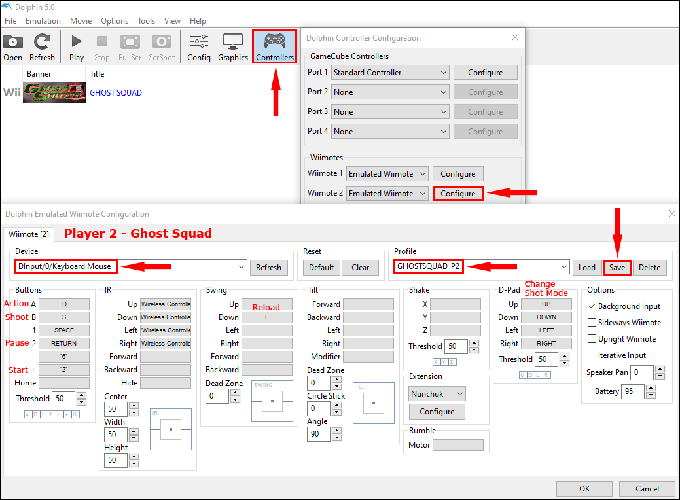Open the Emulation menu
This screenshot has height=500, width=680.
43,21
